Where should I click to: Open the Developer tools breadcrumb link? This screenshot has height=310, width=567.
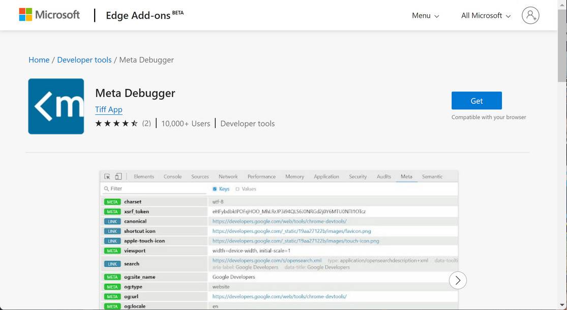(x=84, y=60)
